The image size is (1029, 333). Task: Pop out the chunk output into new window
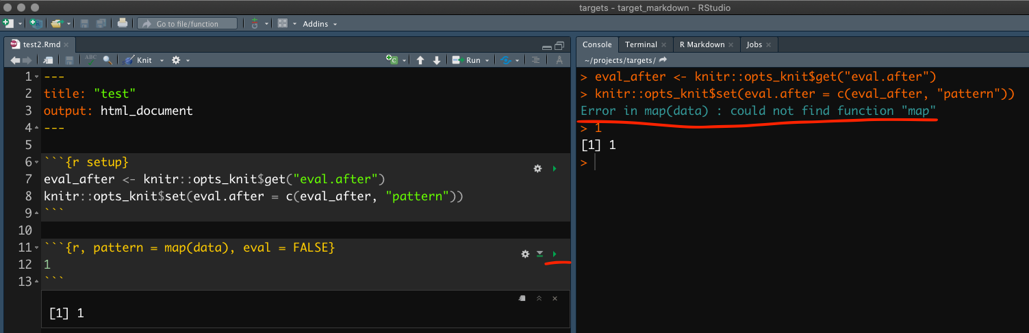522,298
